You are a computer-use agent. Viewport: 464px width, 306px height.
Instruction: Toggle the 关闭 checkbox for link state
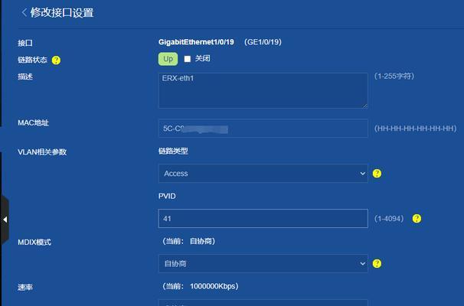[x=188, y=59]
